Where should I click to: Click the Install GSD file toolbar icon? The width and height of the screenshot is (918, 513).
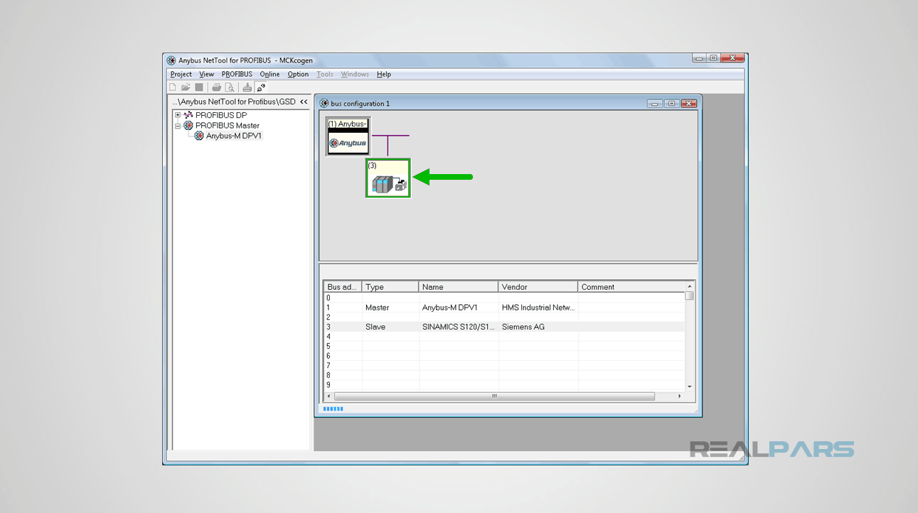247,87
